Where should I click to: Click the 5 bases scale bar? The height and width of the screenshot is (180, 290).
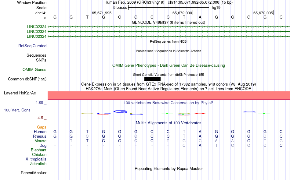pyautogui.click(x=169, y=8)
